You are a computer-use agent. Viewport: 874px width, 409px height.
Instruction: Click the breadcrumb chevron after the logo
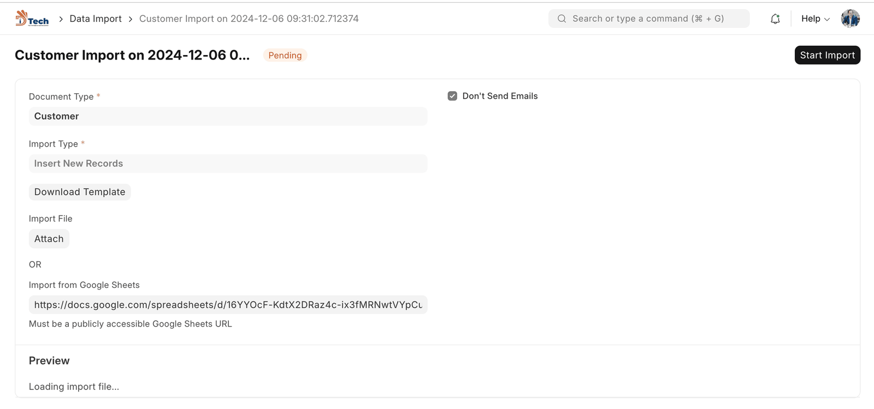(61, 19)
